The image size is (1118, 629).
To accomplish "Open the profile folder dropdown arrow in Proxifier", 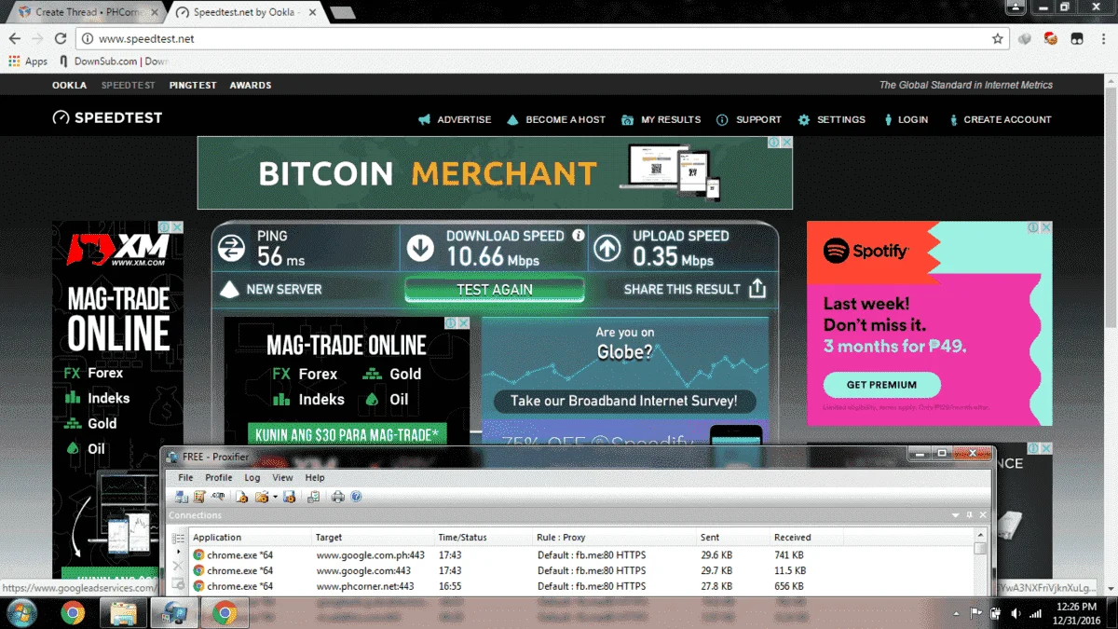I will [275, 498].
